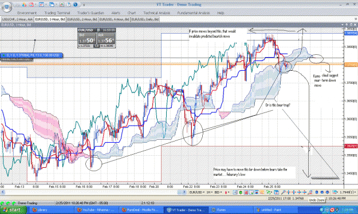Open the Trader's Guardian menu
Screen dimensions: 358x214
pyautogui.click(x=91, y=13)
